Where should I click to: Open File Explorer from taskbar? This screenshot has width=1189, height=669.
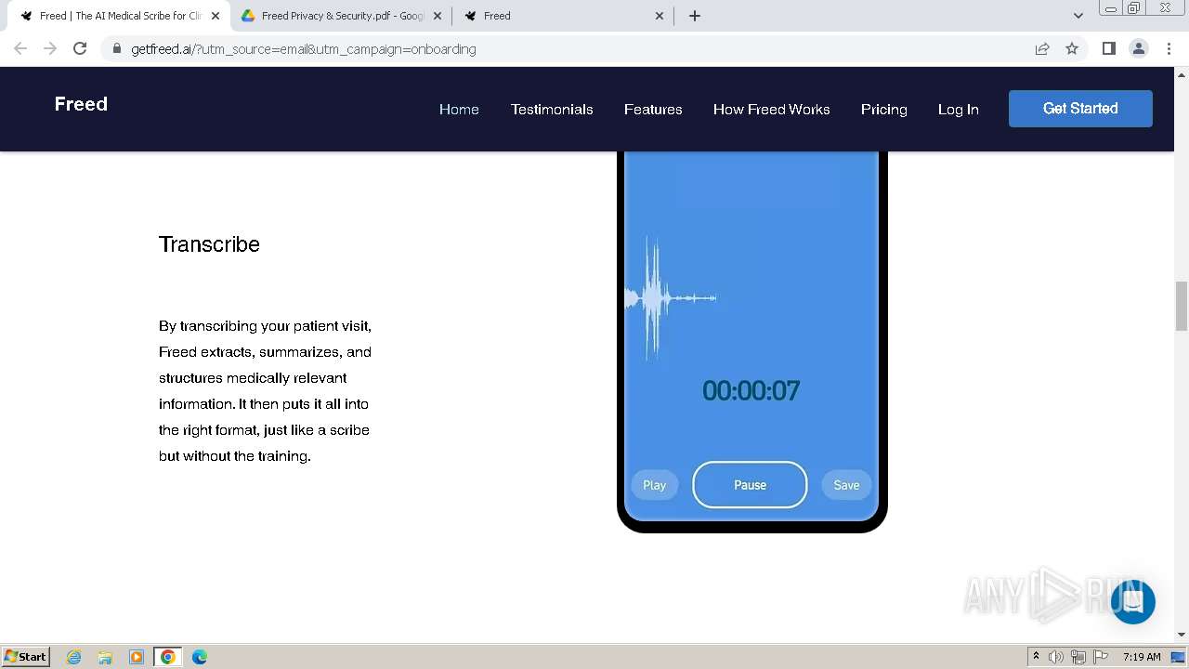tap(105, 657)
